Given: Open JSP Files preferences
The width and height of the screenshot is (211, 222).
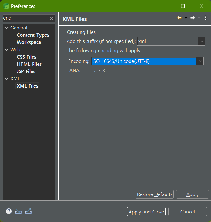Looking at the screenshot, I should [x=26, y=71].
